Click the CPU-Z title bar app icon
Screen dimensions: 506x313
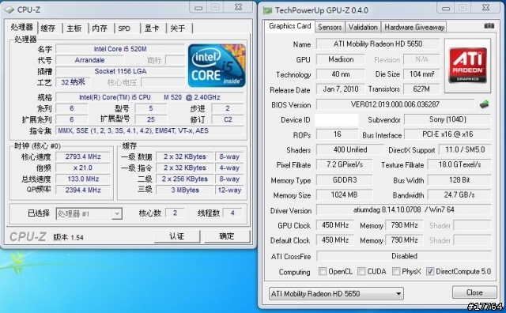pyautogui.click(x=9, y=10)
